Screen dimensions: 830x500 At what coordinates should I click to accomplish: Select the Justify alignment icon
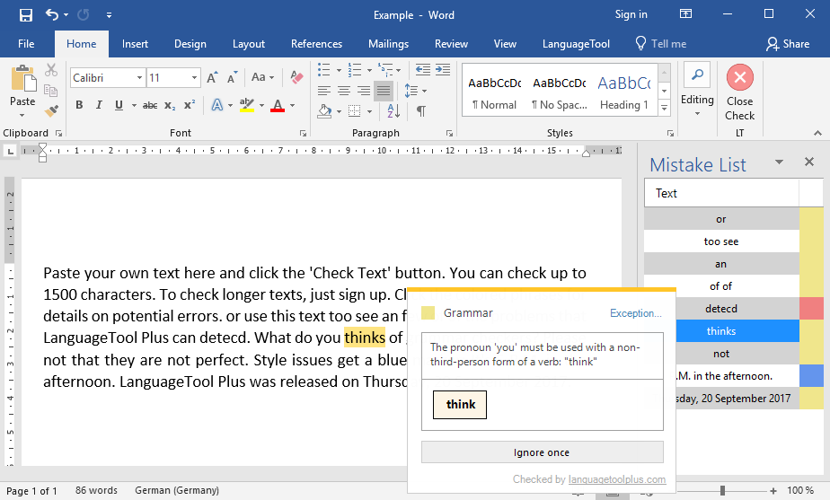tap(384, 91)
